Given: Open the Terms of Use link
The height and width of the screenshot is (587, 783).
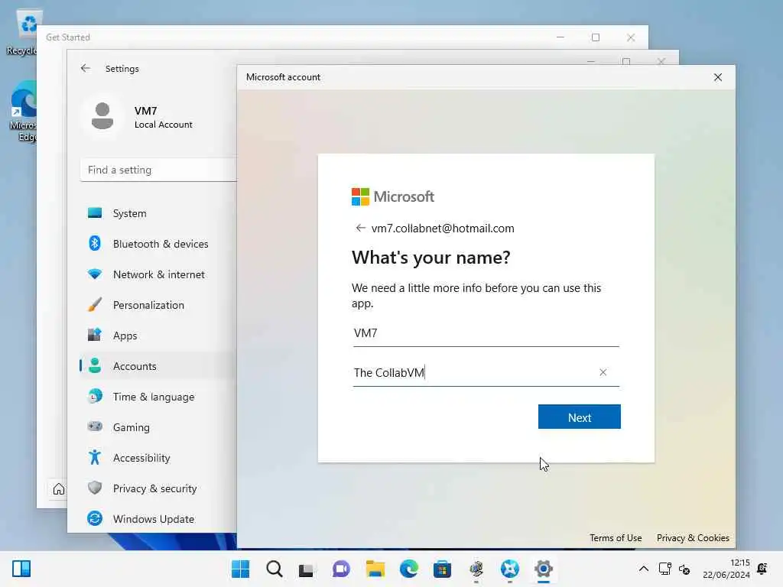Looking at the screenshot, I should (x=616, y=537).
